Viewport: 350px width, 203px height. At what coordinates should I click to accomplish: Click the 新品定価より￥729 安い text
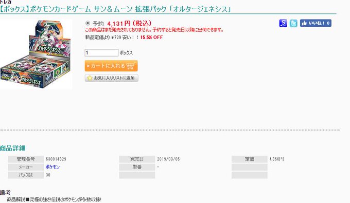(x=112, y=38)
